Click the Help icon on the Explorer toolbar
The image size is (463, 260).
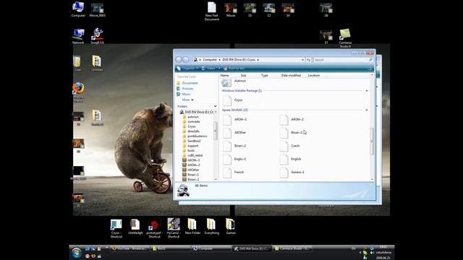[x=370, y=69]
